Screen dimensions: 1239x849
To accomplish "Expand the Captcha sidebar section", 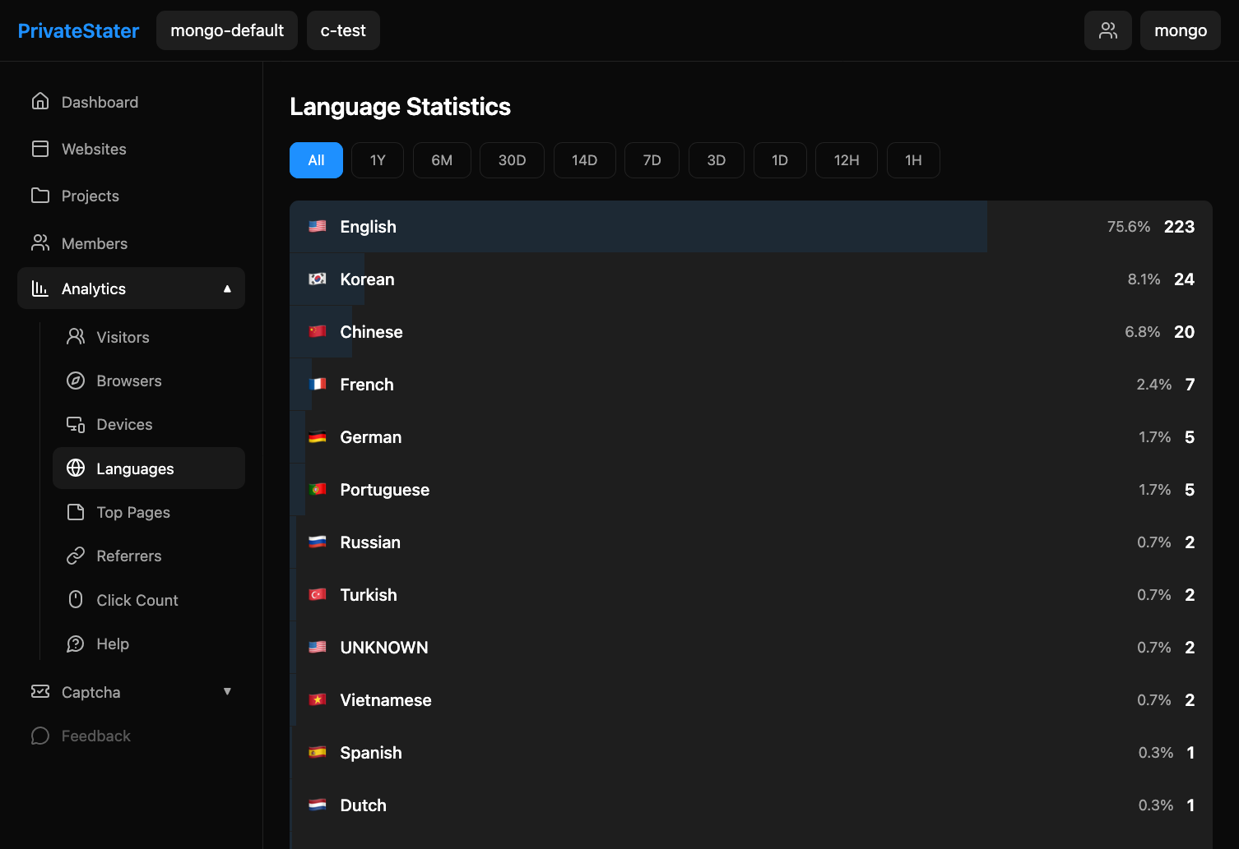I will coord(227,692).
